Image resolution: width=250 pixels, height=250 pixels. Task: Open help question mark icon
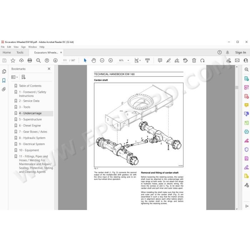pyautogui.click(x=220, y=52)
